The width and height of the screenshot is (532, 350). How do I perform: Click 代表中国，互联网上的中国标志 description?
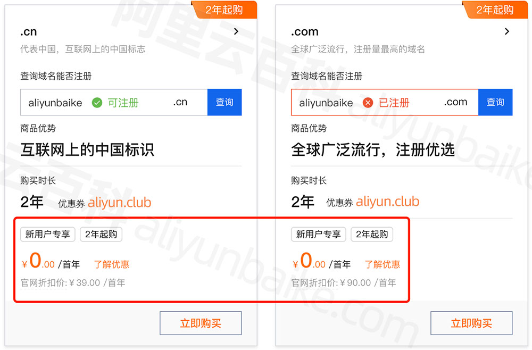pyautogui.click(x=83, y=49)
